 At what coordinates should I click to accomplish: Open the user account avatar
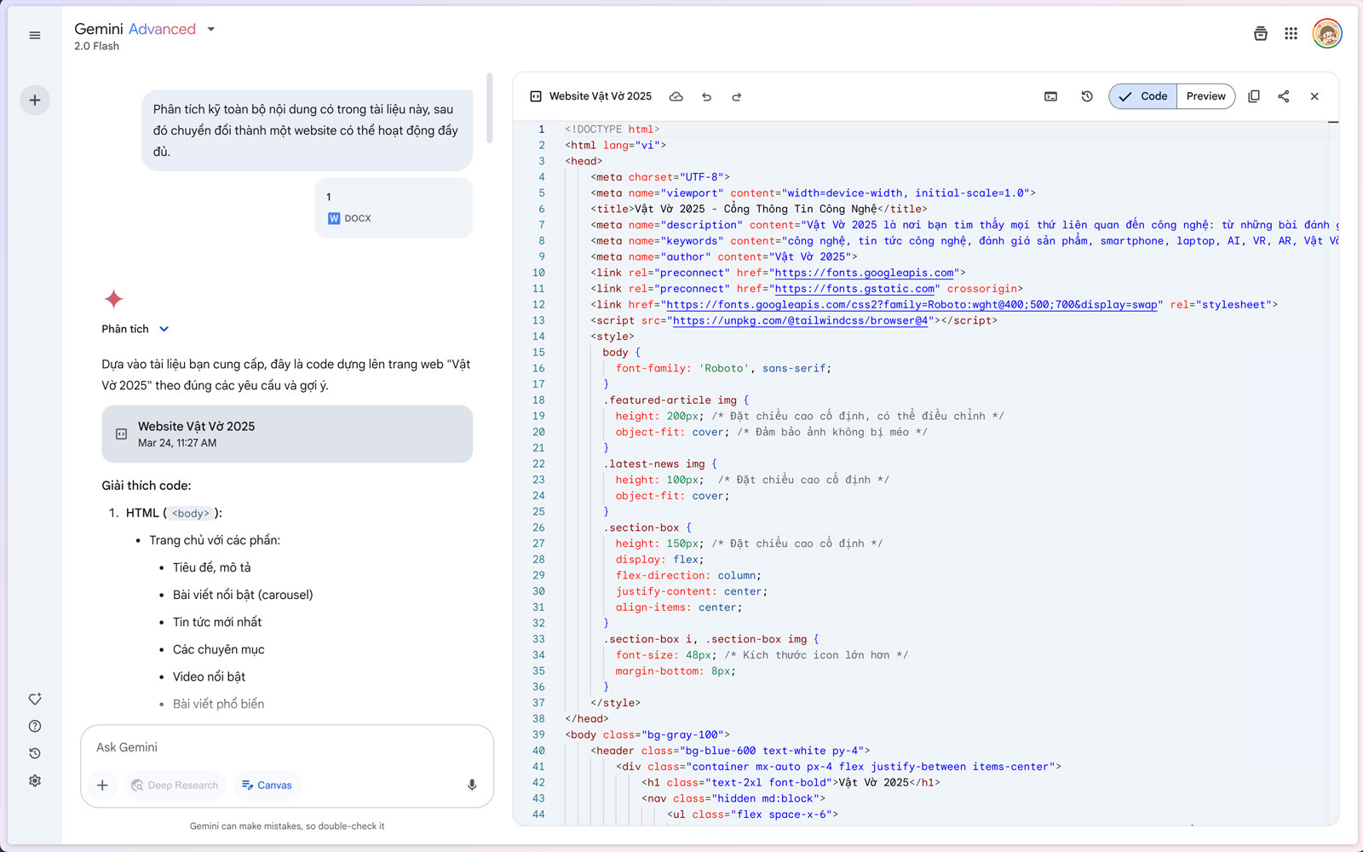coord(1327,33)
